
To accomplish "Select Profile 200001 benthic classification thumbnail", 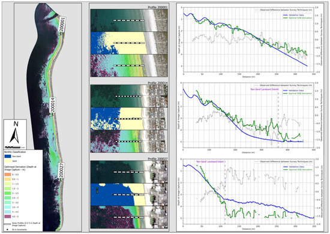I will (x=129, y=43).
